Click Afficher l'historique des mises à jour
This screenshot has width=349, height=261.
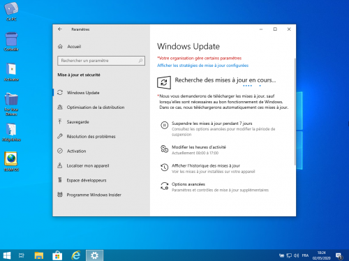(x=206, y=165)
